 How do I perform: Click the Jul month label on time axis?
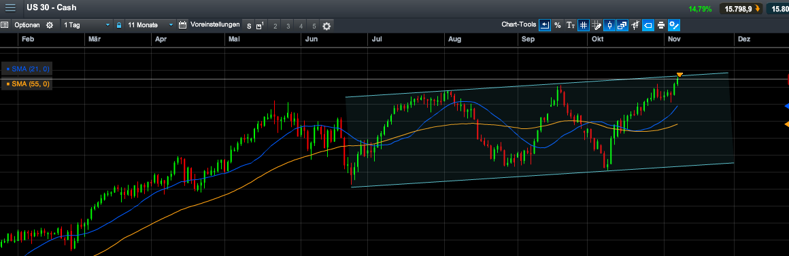377,39
